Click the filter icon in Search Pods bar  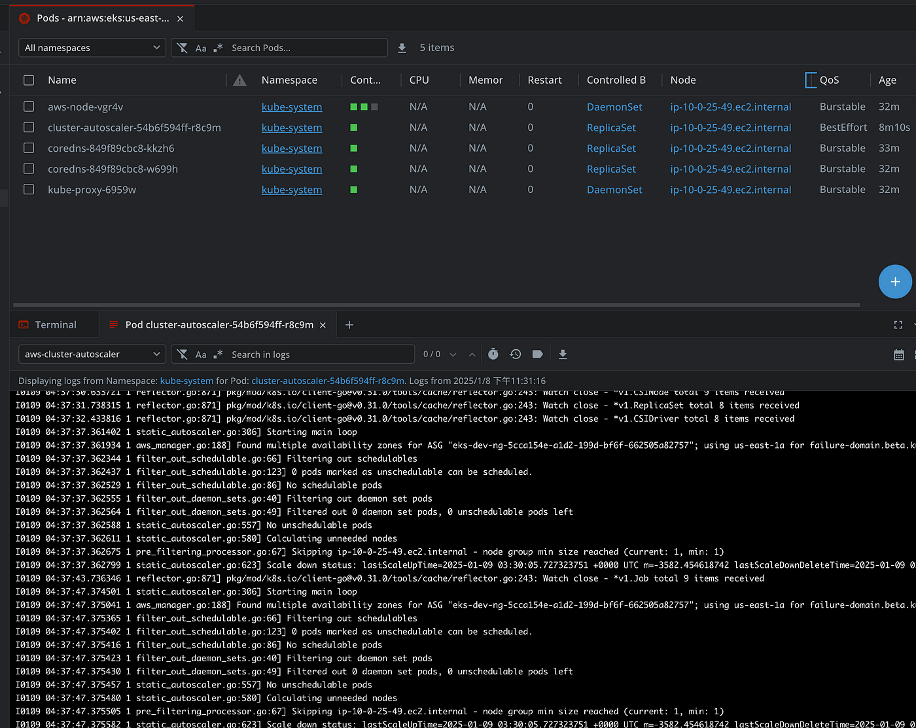(x=183, y=48)
